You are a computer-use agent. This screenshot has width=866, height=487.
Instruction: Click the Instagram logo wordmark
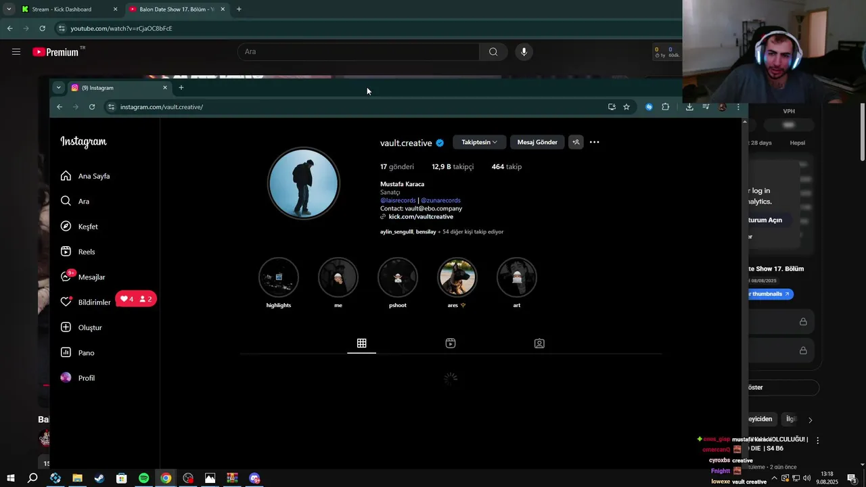click(x=84, y=142)
